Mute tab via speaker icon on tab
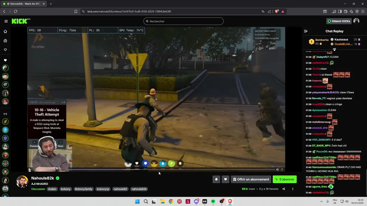Screen dimensions: 367x206 [8, 4]
